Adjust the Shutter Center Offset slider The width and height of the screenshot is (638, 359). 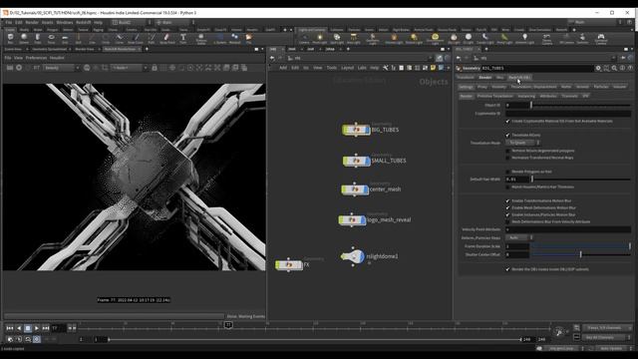click(580, 254)
